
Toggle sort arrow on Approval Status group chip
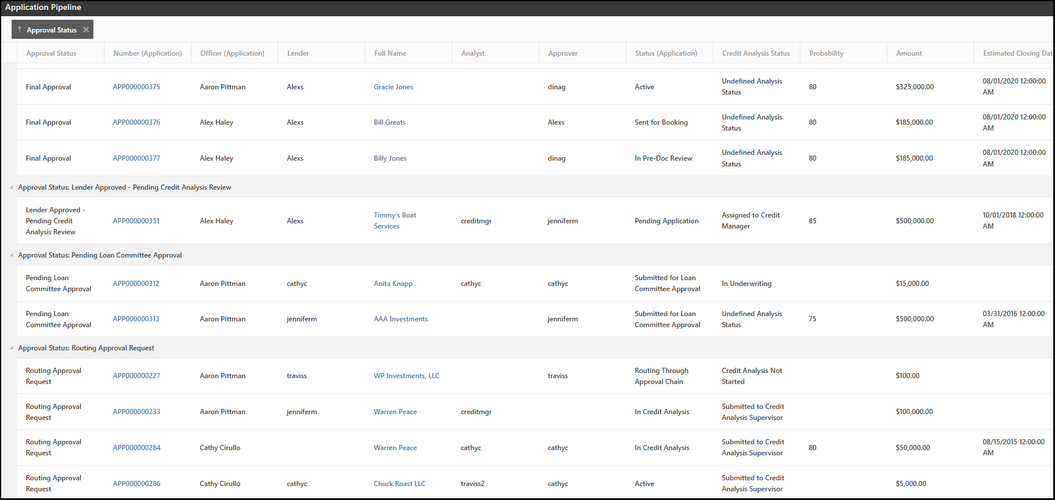click(x=20, y=30)
